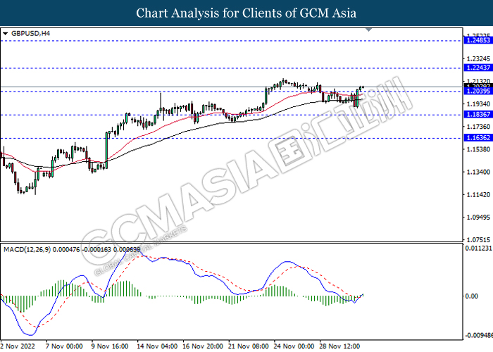Click the 0.011231 MACD scale value

coord(478,249)
